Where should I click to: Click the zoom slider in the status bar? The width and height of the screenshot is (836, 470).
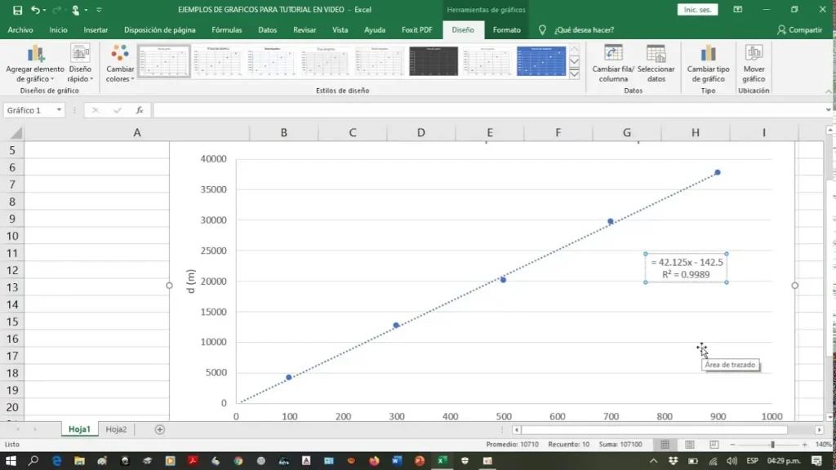pyautogui.click(x=772, y=445)
